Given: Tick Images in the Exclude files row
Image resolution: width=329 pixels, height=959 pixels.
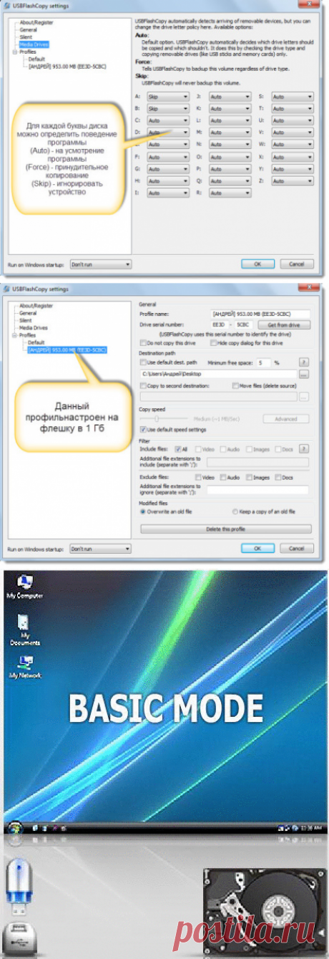Looking at the screenshot, I should pos(249,477).
